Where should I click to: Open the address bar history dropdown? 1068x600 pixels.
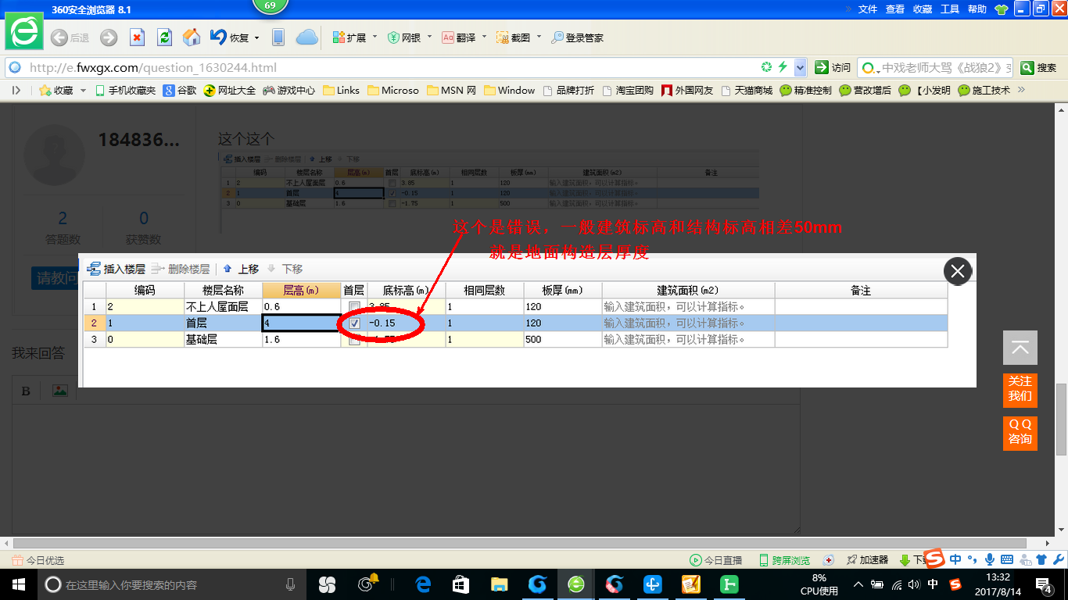(x=800, y=68)
